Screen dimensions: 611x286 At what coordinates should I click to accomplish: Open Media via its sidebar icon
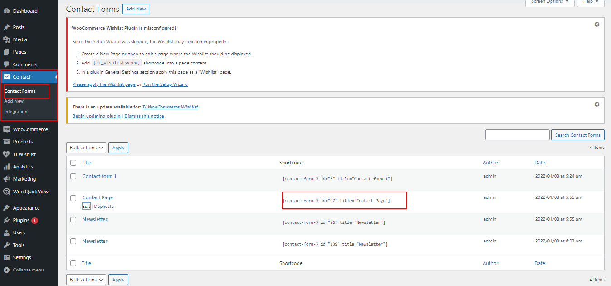tap(7, 40)
